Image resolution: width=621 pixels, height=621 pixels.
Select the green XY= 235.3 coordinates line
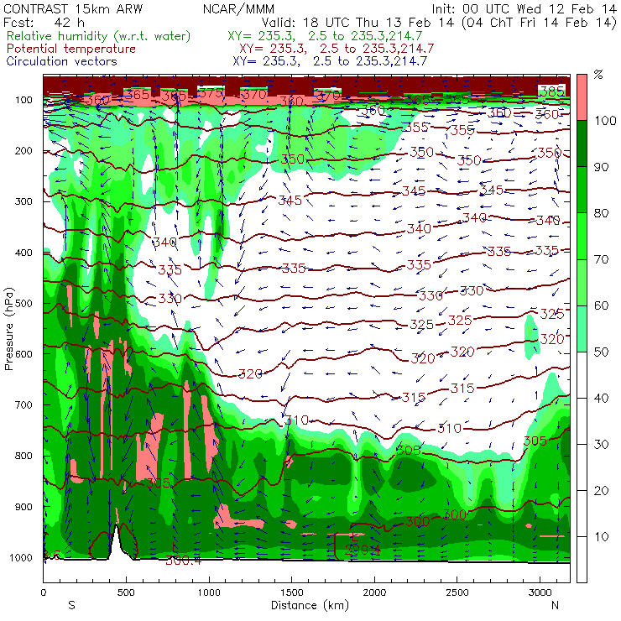325,36
